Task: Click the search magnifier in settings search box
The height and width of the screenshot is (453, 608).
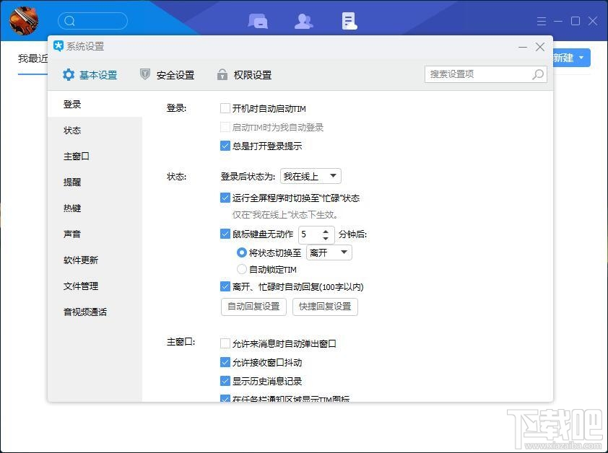Action: coord(537,74)
